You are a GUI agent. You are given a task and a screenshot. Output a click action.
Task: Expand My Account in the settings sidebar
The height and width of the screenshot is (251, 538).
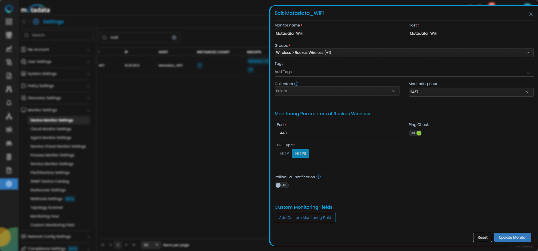[x=56, y=50]
